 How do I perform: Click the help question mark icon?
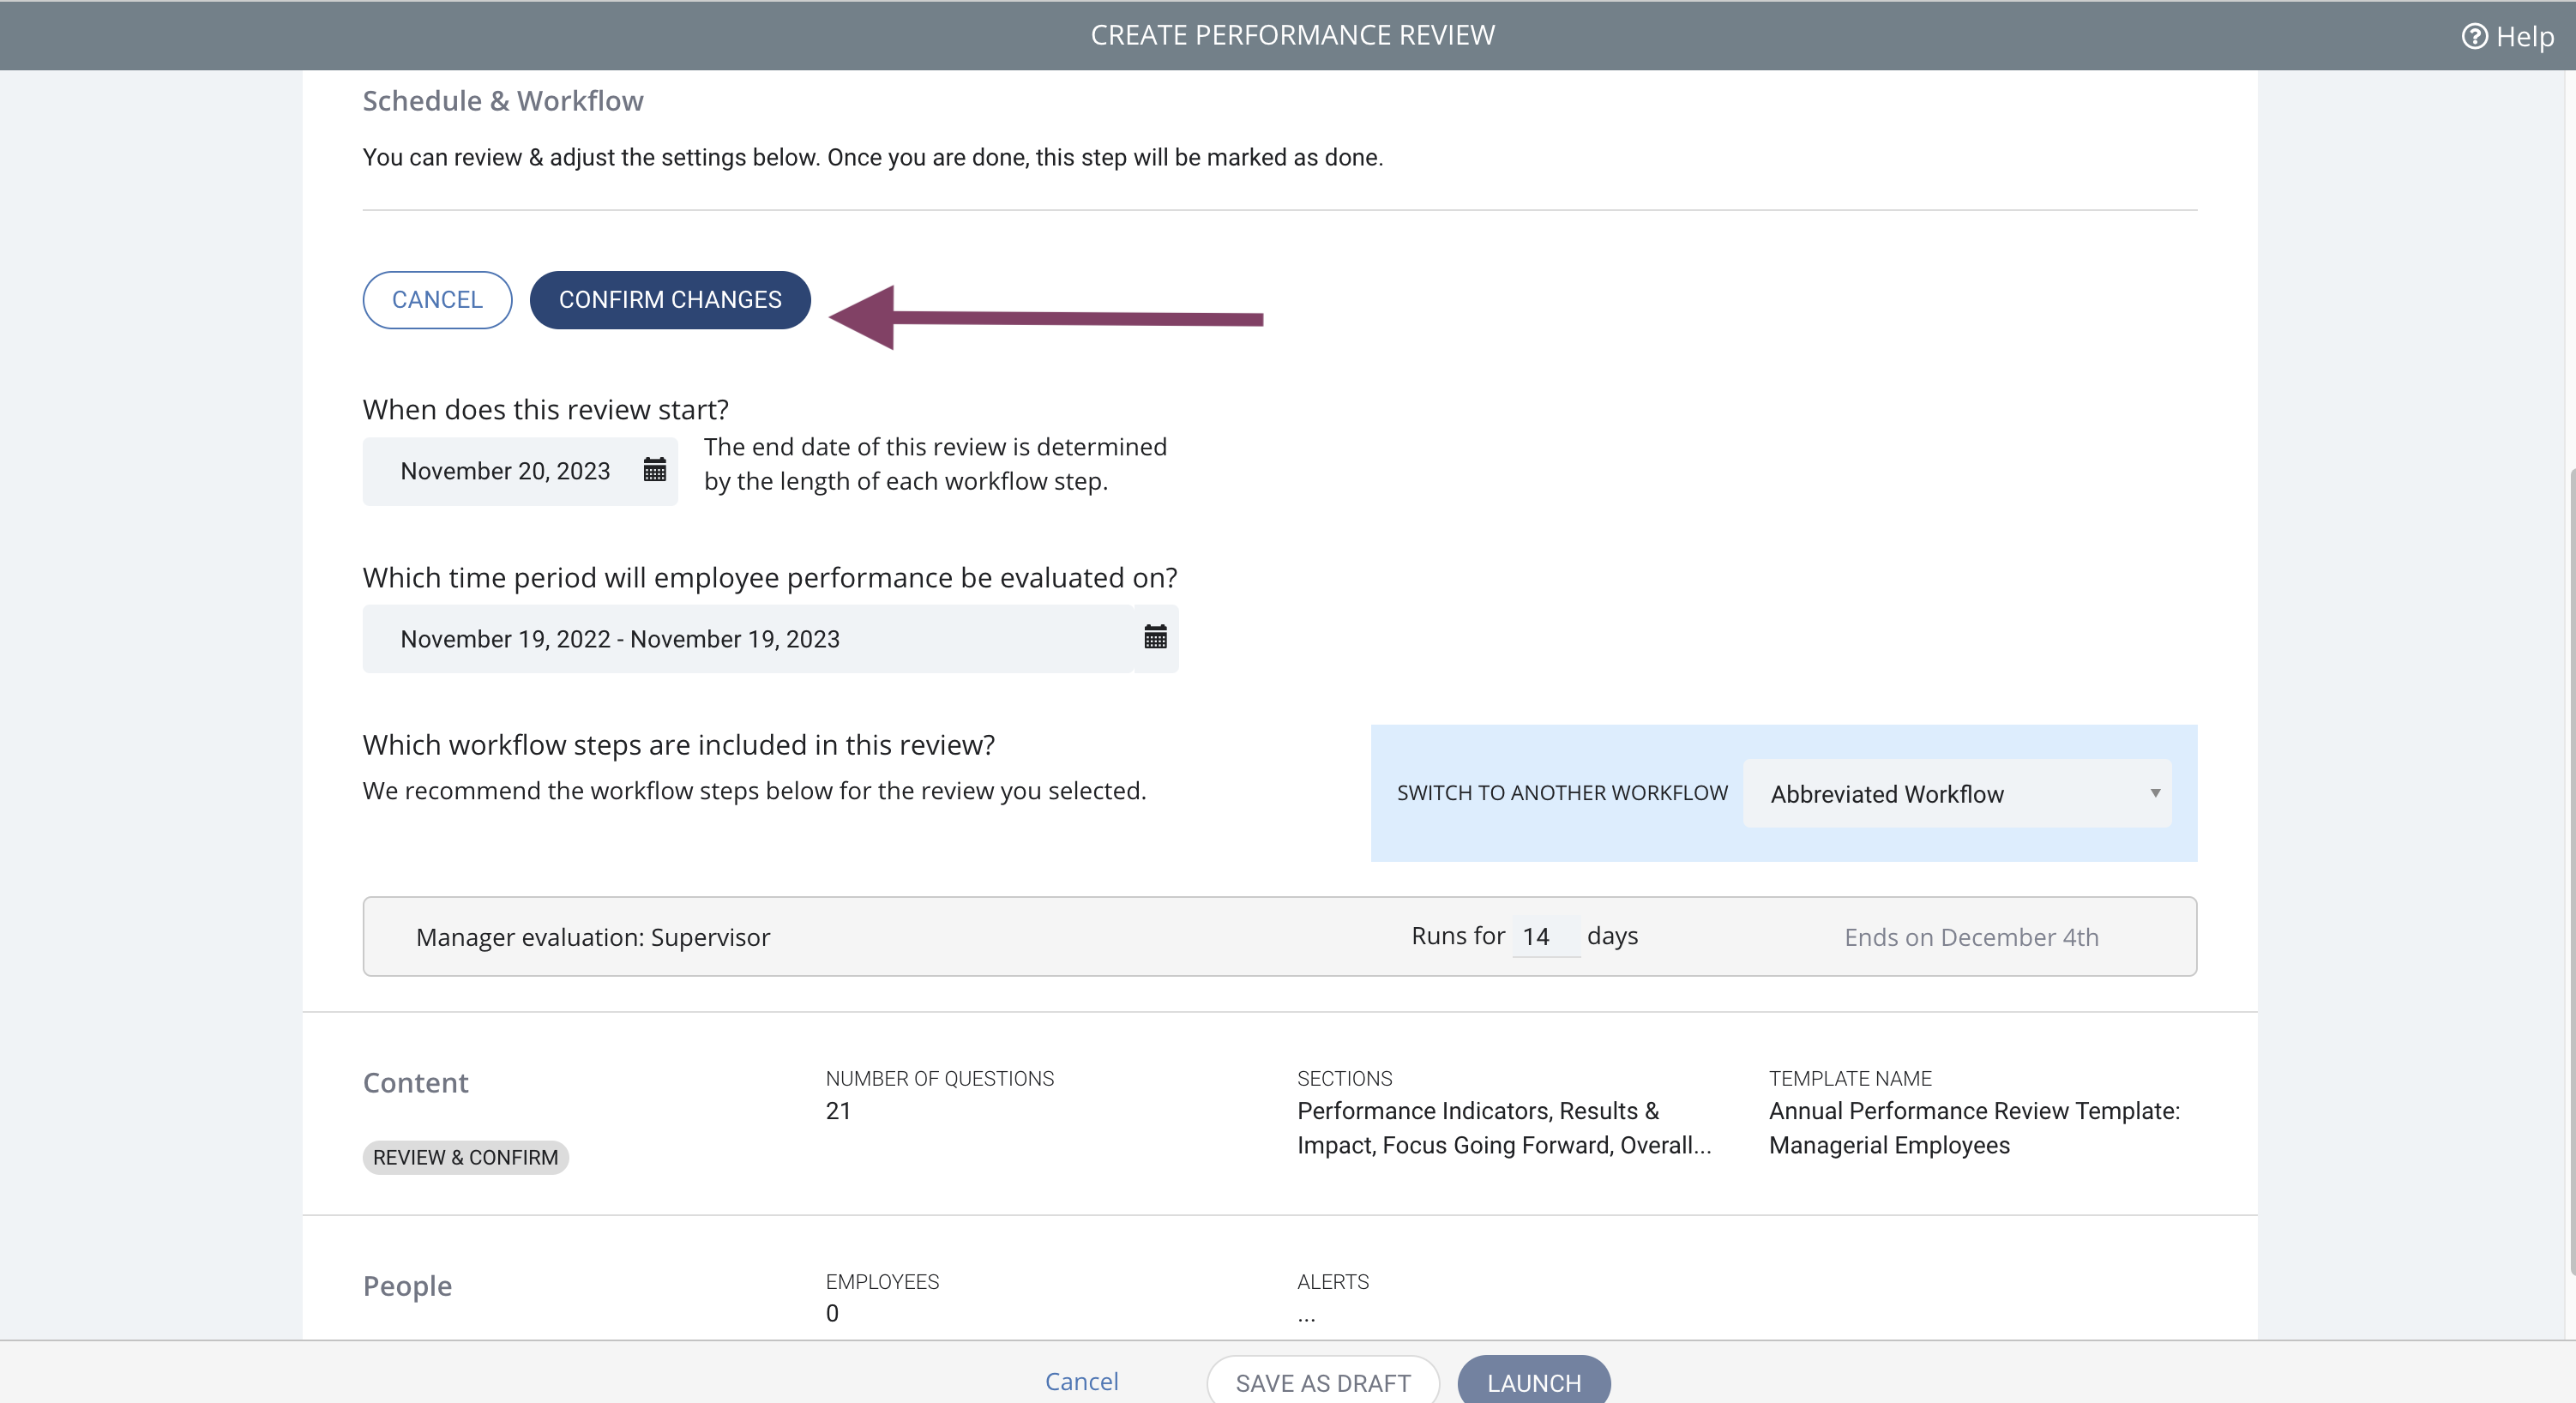[2474, 37]
